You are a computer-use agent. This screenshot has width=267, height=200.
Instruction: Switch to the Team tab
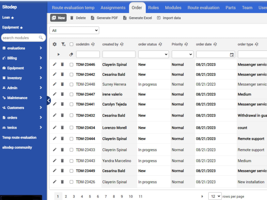point(247,8)
